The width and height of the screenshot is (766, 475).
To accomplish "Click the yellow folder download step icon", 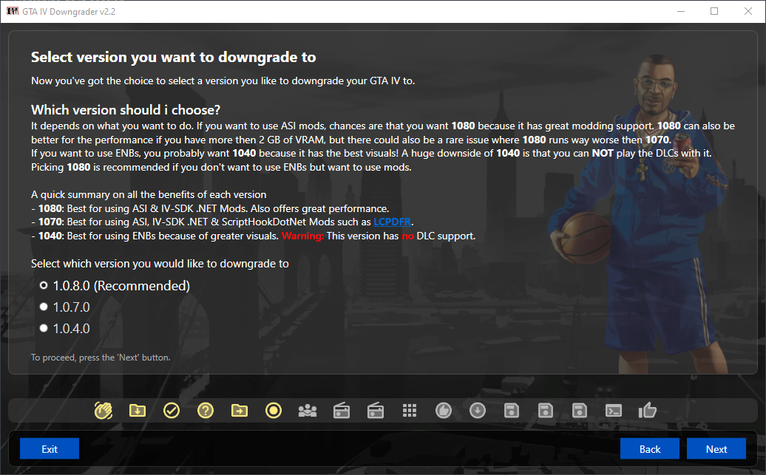I will (138, 411).
